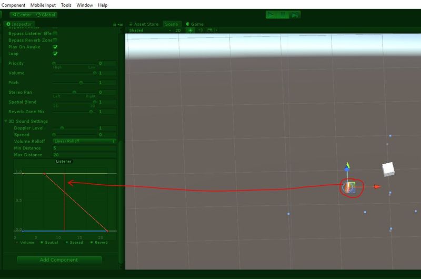Open the Tools menu
421x279 pixels.
(x=66, y=5)
